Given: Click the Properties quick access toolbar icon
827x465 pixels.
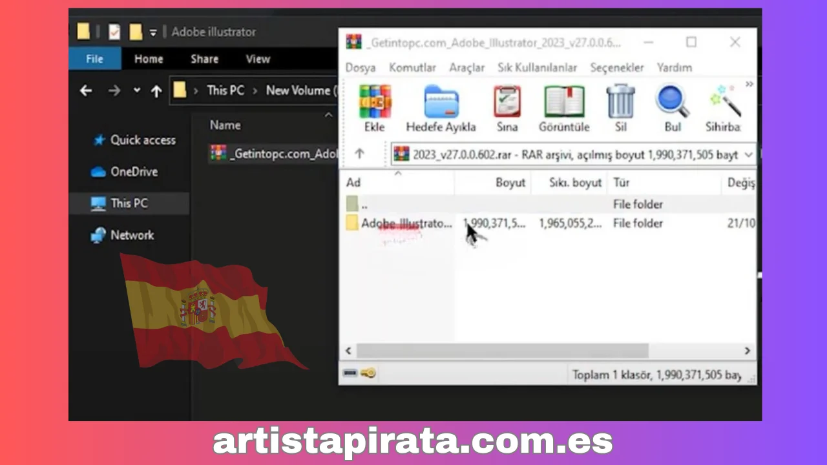Looking at the screenshot, I should point(114,32).
